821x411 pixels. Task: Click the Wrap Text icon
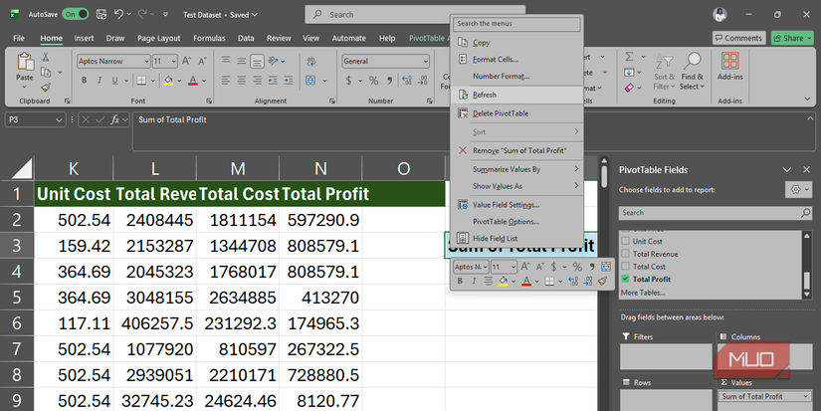click(311, 62)
